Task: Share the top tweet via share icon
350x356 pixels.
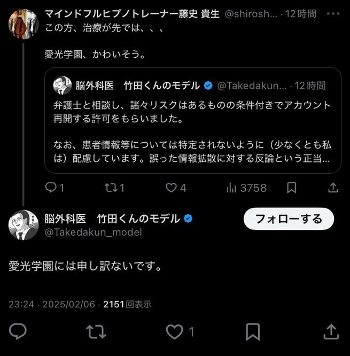Action: (x=333, y=188)
